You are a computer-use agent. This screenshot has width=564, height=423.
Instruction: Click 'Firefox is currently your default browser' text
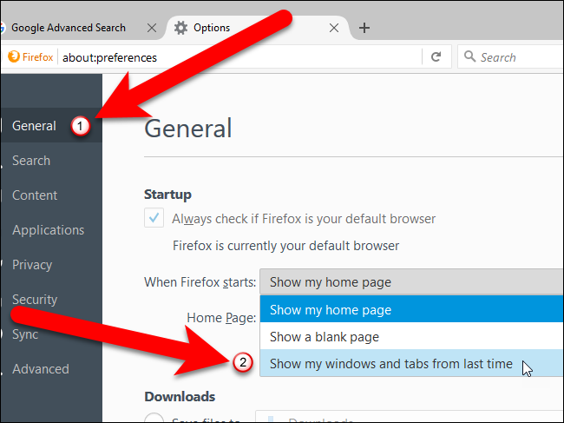(x=286, y=246)
